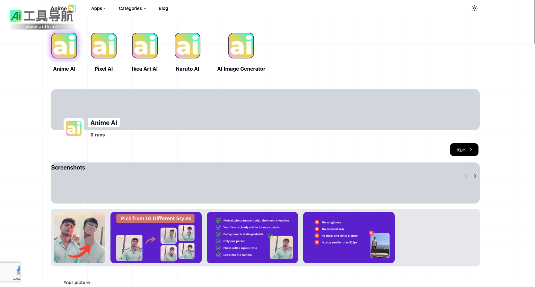This screenshot has width=535, height=287.
Task: Open the Pick from 10 Different Styles screenshot
Action: (156, 238)
